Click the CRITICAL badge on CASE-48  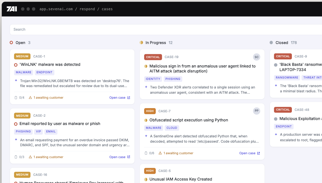point(283,109)
